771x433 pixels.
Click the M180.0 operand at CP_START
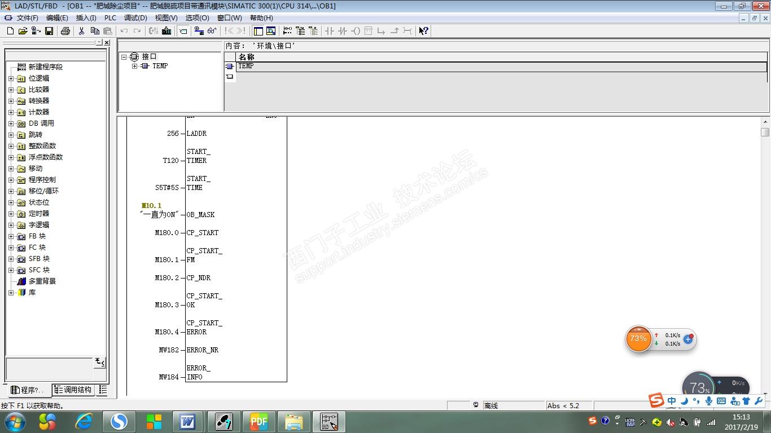[x=167, y=233]
